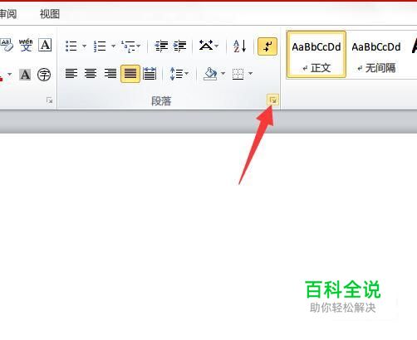The width and height of the screenshot is (417, 340).
Task: Select the 正文 style
Action: tap(316, 54)
